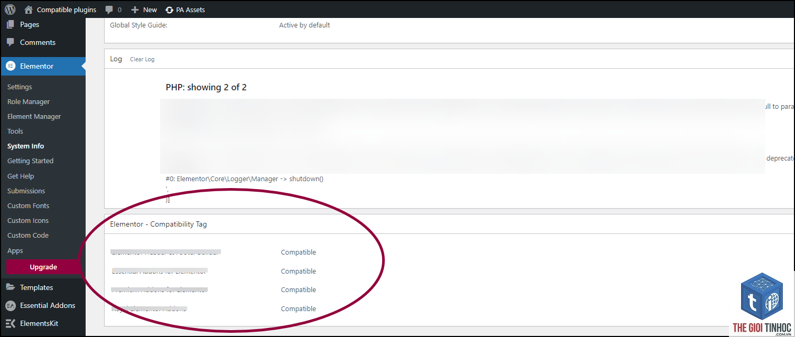The height and width of the screenshot is (337, 795).
Task: Click Compatible status in fourth plugin row
Action: tap(298, 308)
